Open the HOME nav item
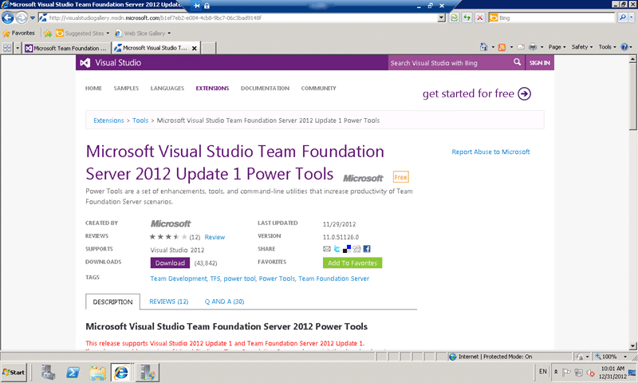The width and height of the screenshot is (638, 383). pos(93,89)
